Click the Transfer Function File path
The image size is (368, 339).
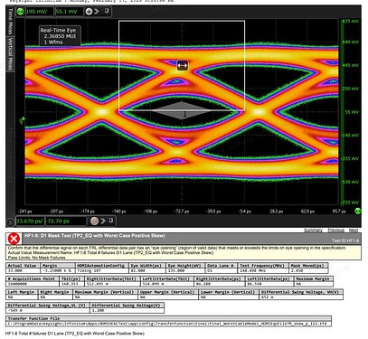click(168, 324)
